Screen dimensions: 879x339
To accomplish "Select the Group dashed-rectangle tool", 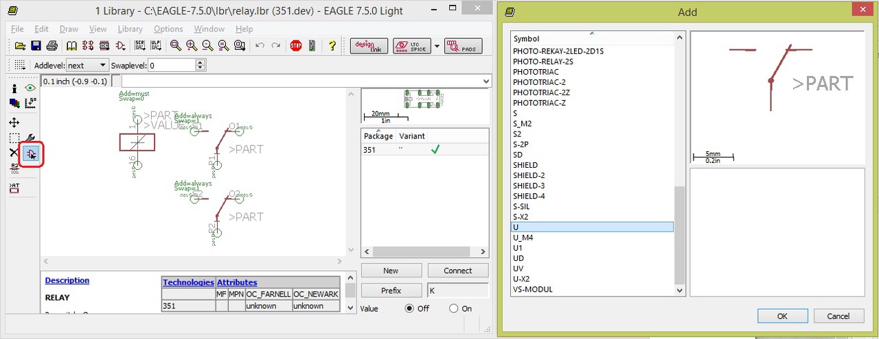I will pos(14,138).
